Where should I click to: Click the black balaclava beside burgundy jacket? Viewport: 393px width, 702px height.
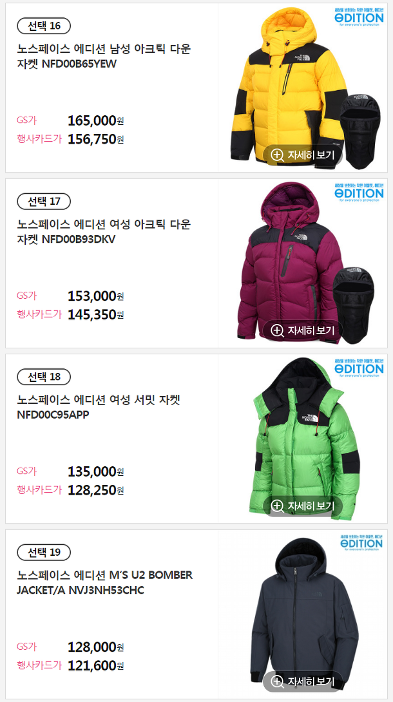pos(353,305)
